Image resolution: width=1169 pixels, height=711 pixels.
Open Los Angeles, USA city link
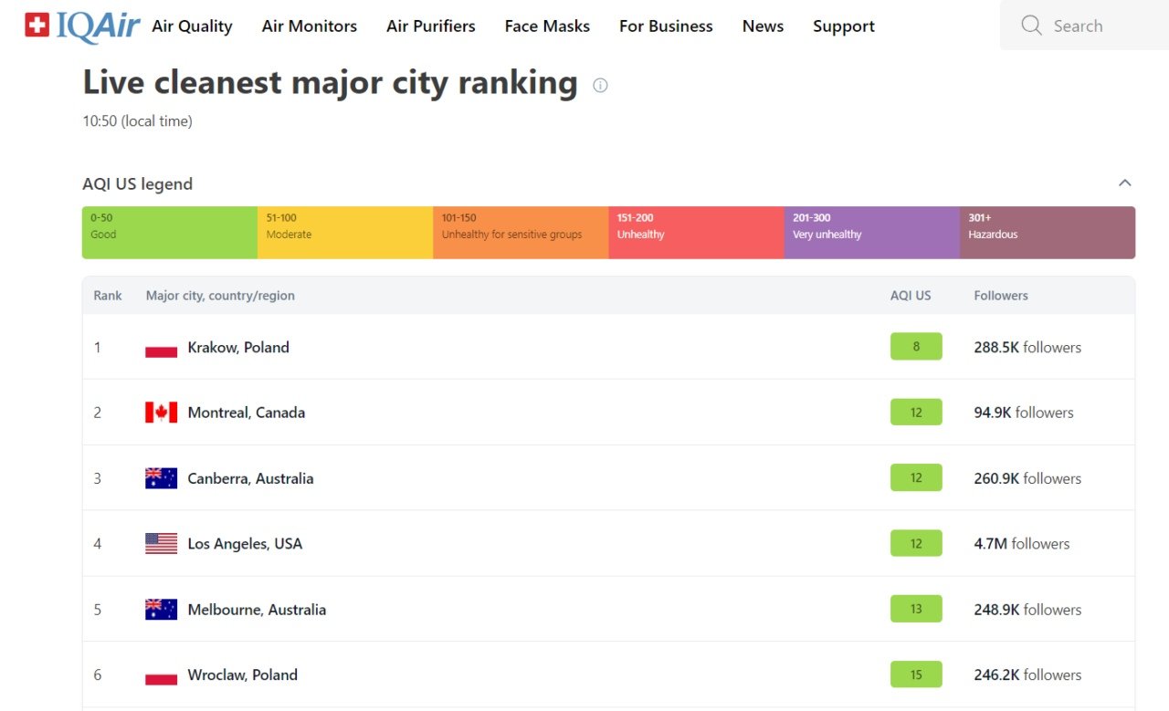pos(245,544)
